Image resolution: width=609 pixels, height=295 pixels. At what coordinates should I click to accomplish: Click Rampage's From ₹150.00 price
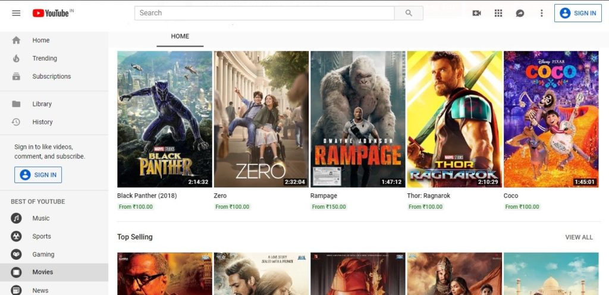coord(329,207)
